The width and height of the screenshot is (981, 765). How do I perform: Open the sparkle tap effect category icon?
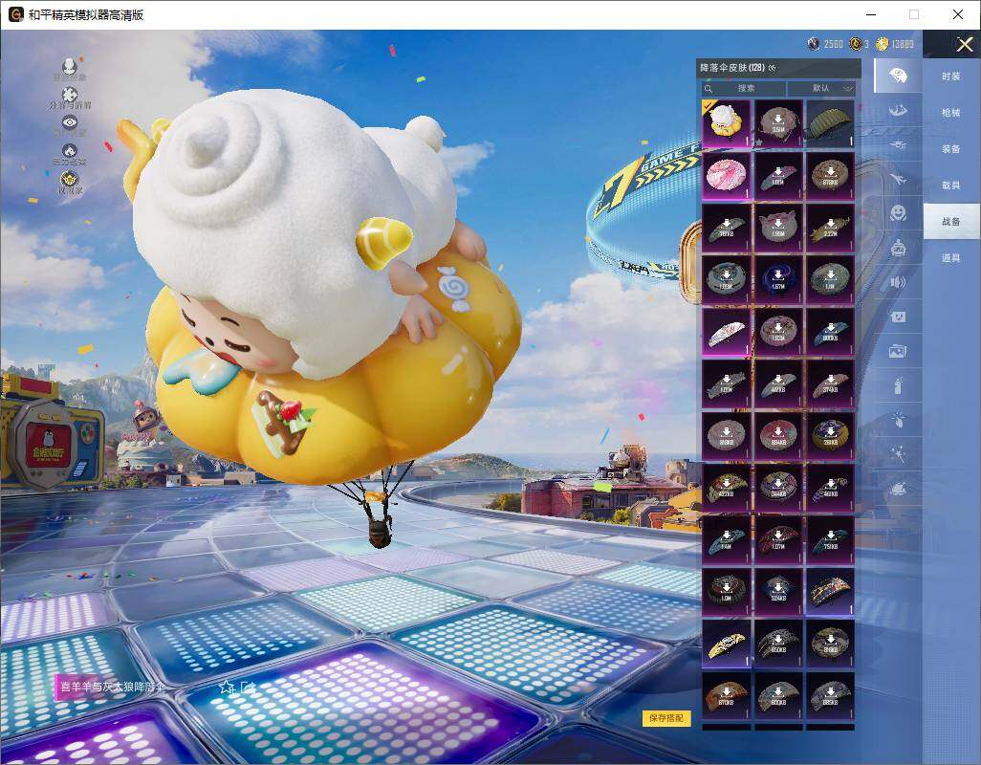pos(898,420)
